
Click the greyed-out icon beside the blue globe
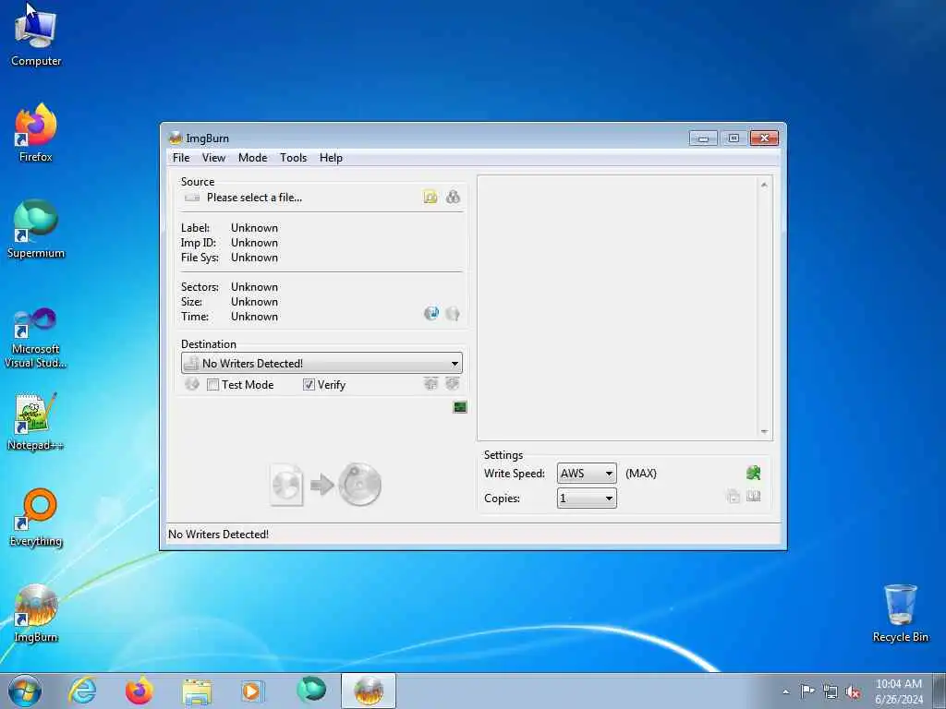pyautogui.click(x=453, y=313)
